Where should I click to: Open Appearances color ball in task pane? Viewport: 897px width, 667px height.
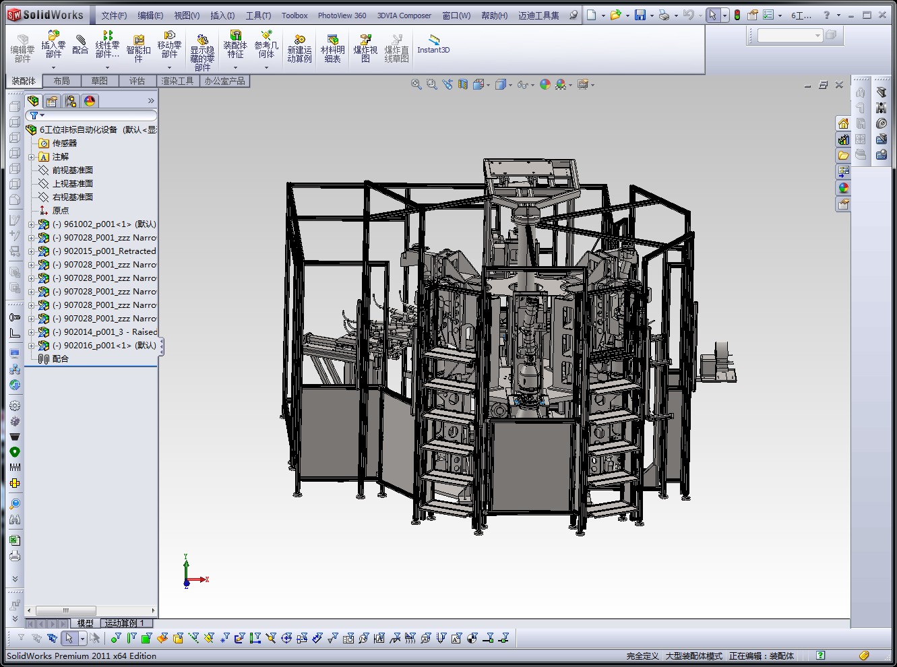click(843, 188)
